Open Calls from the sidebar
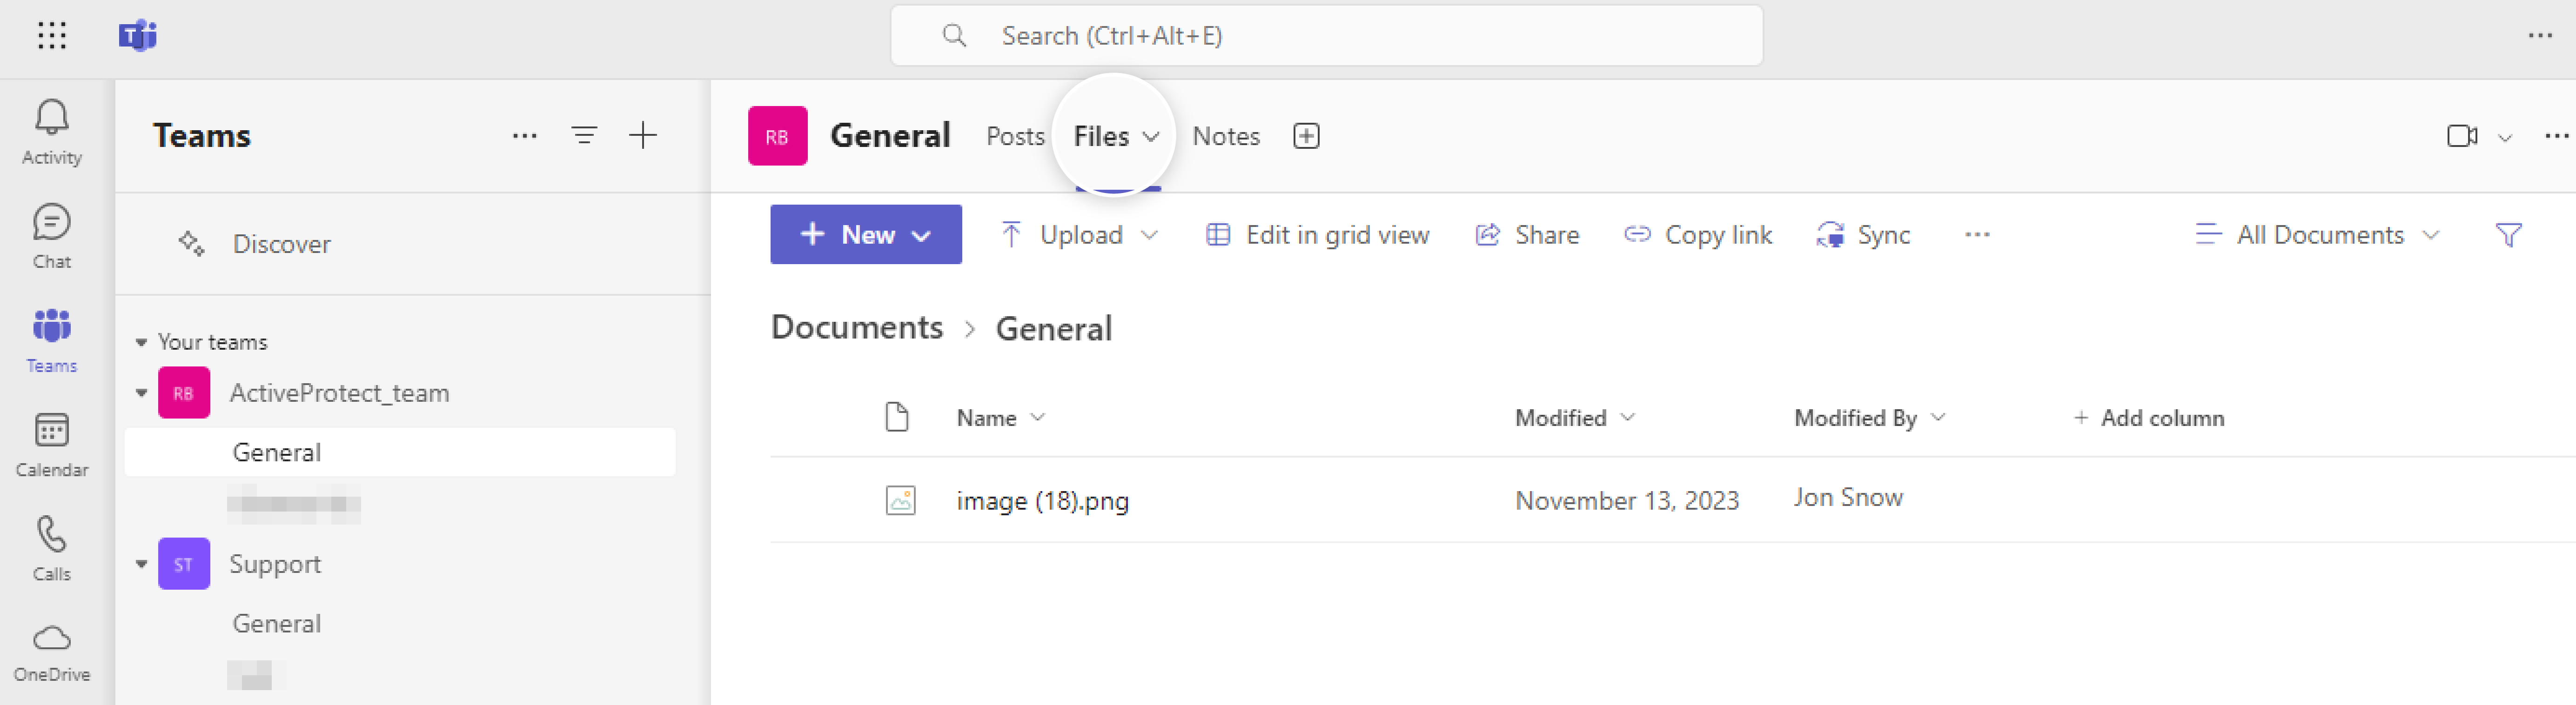2576x705 pixels. click(52, 548)
